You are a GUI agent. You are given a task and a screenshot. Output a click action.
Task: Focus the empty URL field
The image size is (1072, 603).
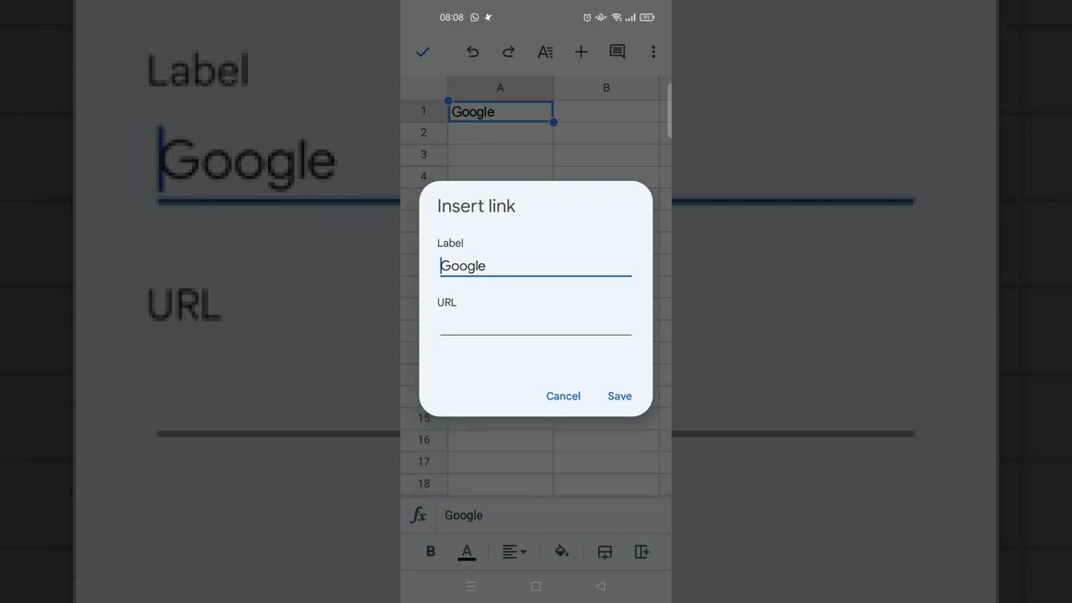[x=536, y=323]
